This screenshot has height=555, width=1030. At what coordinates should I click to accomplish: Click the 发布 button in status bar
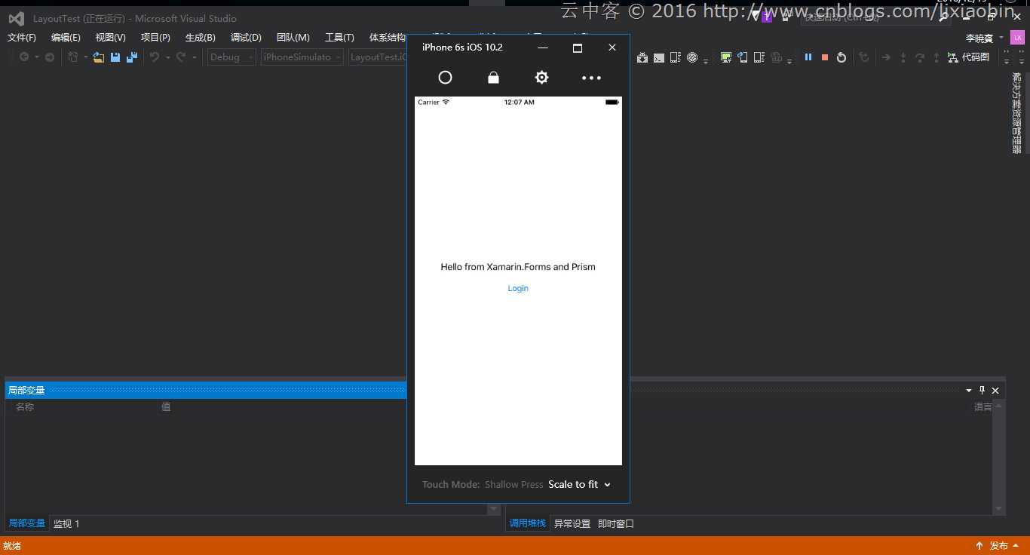point(999,546)
